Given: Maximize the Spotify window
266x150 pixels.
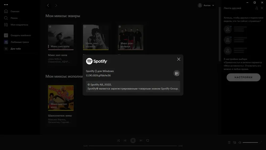Looking at the screenshot, I should [x=255, y=3].
